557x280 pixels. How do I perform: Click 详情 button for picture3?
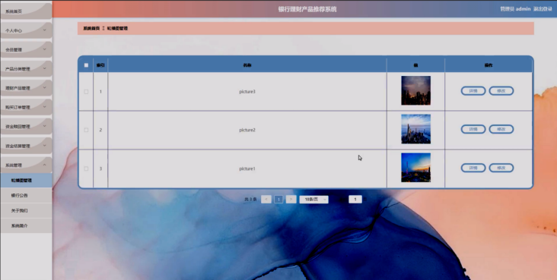[473, 91]
